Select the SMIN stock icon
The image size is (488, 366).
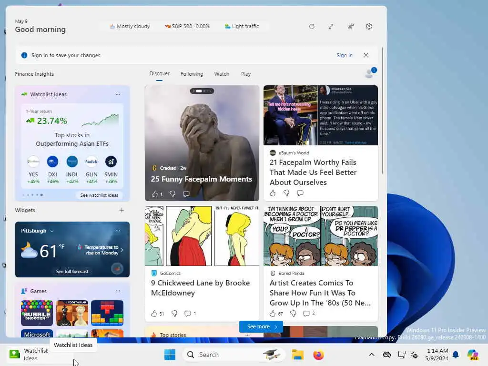click(x=111, y=162)
